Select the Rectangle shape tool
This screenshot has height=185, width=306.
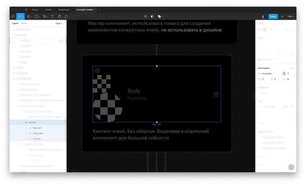(x=36, y=17)
